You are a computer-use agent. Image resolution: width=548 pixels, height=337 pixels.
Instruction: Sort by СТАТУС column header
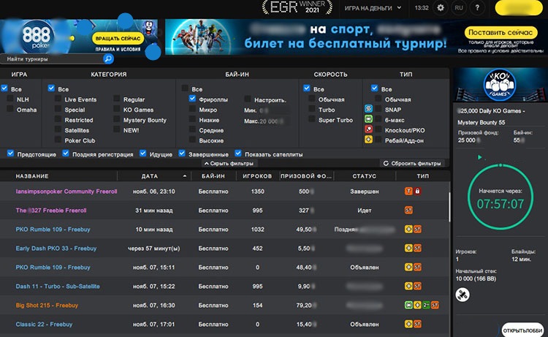click(x=364, y=176)
